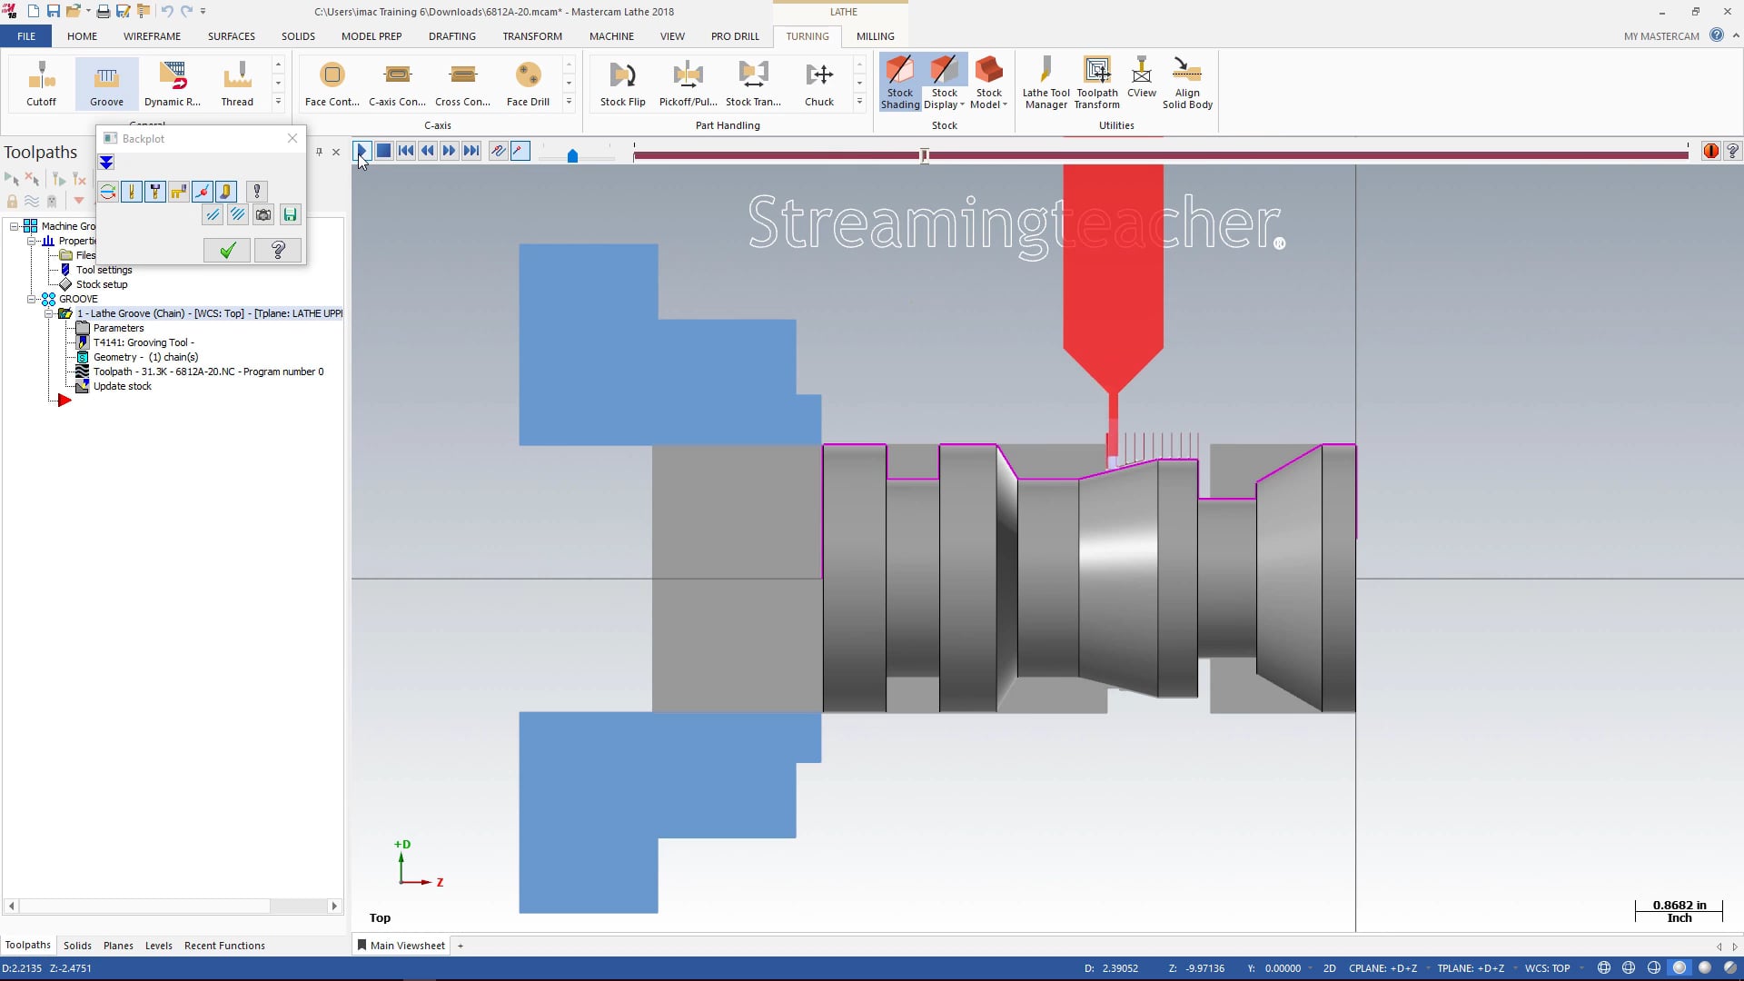Step forward in the backplot
The image size is (1744, 981).
[x=449, y=151]
